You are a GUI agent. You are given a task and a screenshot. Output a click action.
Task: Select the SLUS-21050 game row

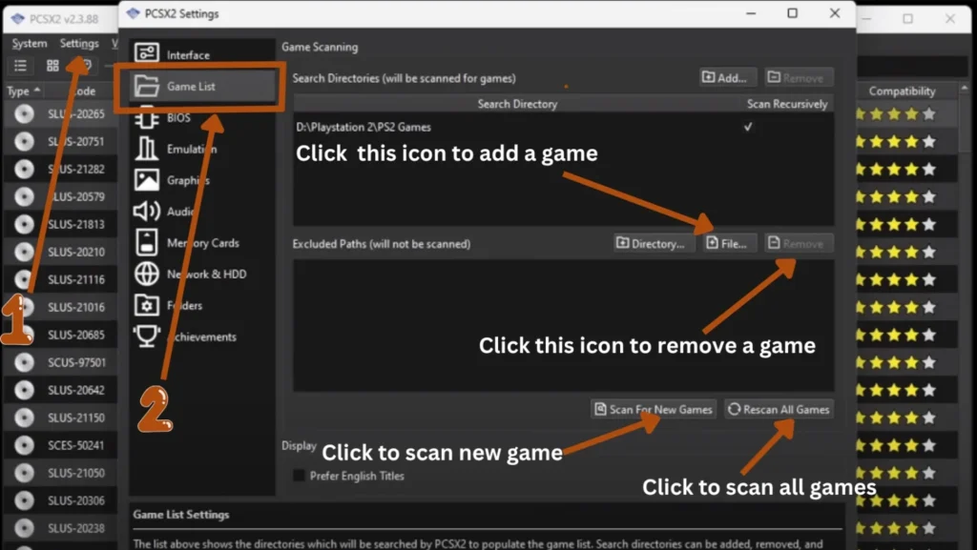pos(61,473)
